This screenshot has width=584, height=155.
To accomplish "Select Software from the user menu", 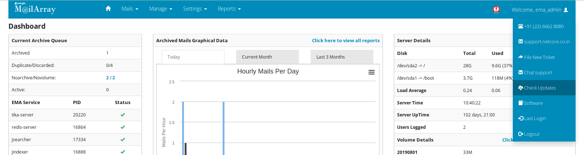I will 544,103.
